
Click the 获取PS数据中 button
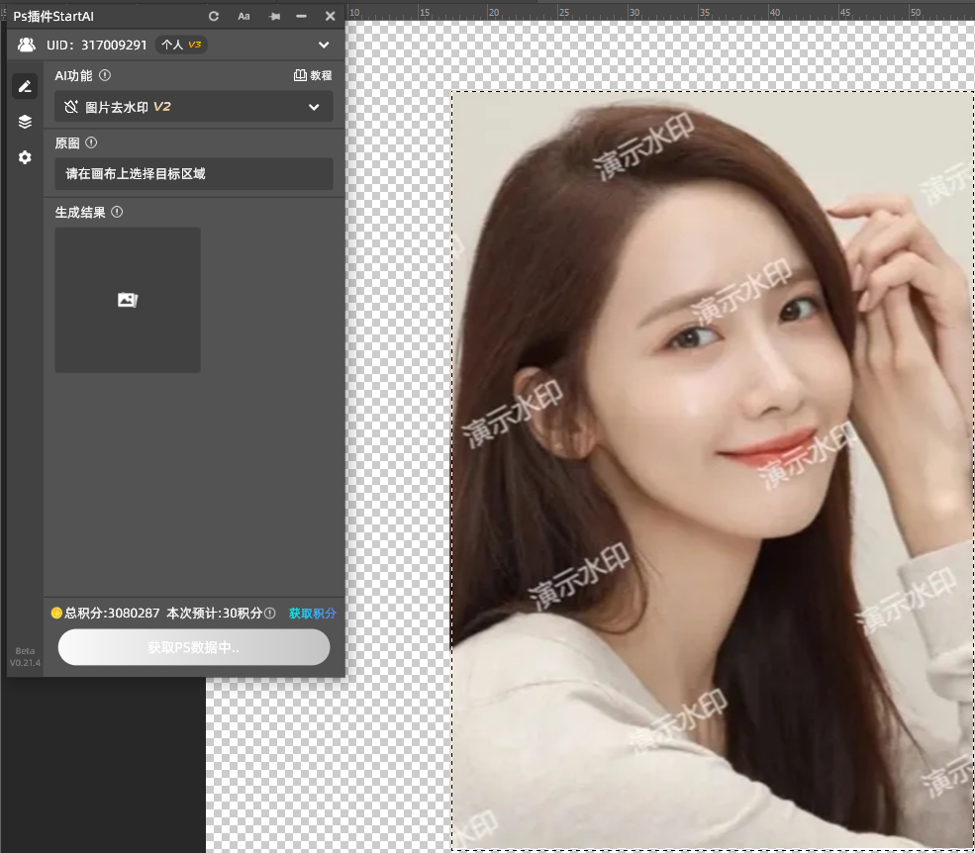click(x=194, y=647)
